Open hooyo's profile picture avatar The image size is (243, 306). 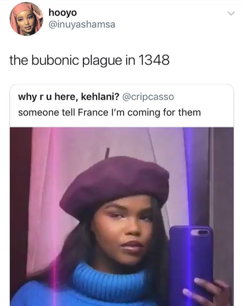click(26, 19)
